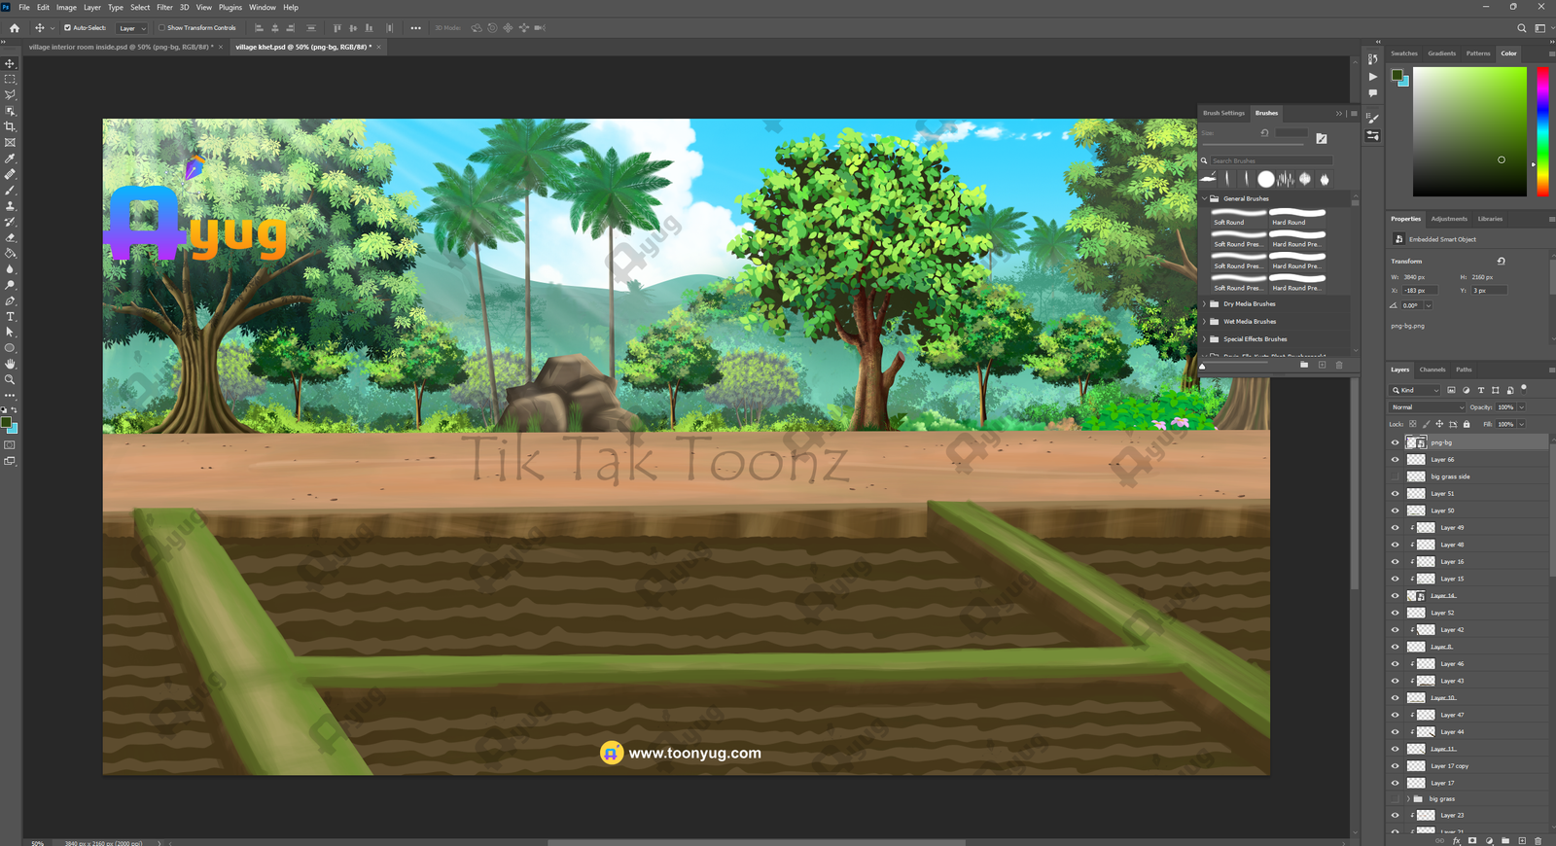Activate the Eraser tool
The width and height of the screenshot is (1556, 846).
point(11,237)
